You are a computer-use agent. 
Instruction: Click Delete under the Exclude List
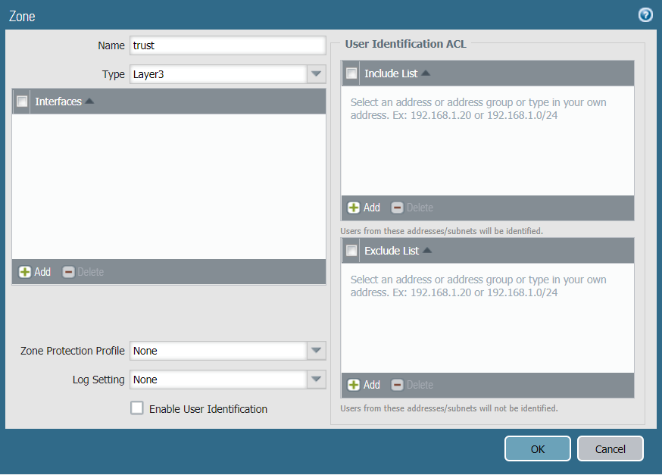click(412, 385)
